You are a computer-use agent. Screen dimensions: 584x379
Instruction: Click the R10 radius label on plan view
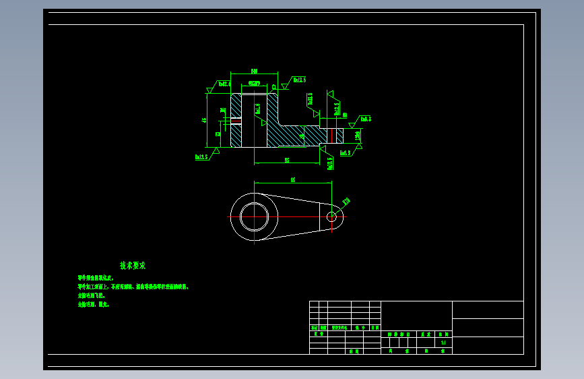[x=346, y=202]
